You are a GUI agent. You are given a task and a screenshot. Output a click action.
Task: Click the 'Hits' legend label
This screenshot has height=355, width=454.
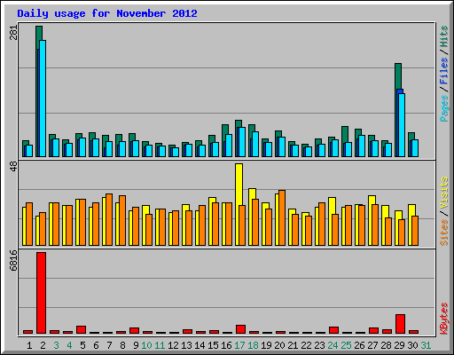[x=443, y=36]
